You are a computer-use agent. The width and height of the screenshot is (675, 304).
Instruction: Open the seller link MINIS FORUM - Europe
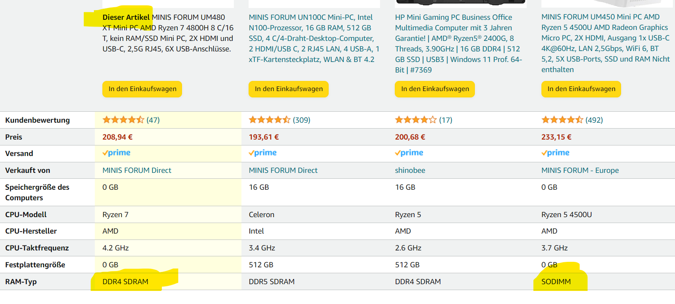point(580,170)
